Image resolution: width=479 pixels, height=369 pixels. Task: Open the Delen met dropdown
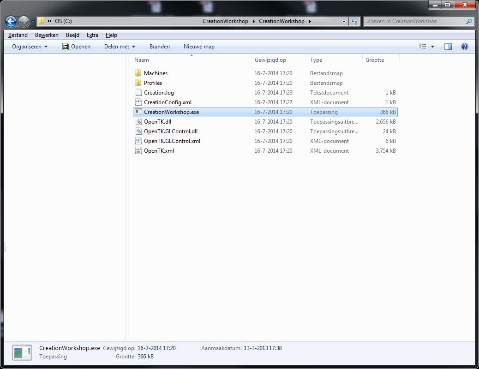(x=120, y=47)
